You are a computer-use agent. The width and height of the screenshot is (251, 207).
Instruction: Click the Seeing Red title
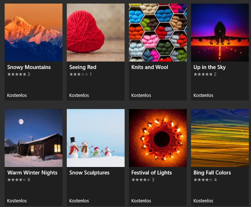tap(83, 67)
